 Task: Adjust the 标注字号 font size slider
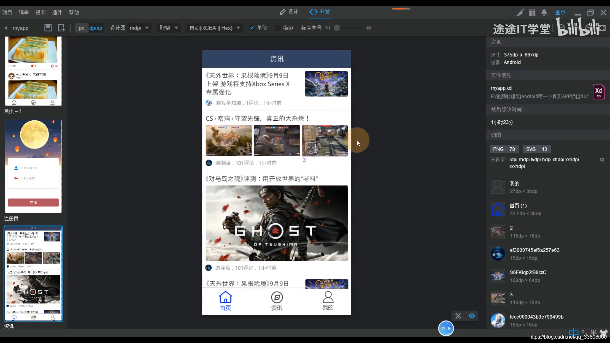coord(337,28)
